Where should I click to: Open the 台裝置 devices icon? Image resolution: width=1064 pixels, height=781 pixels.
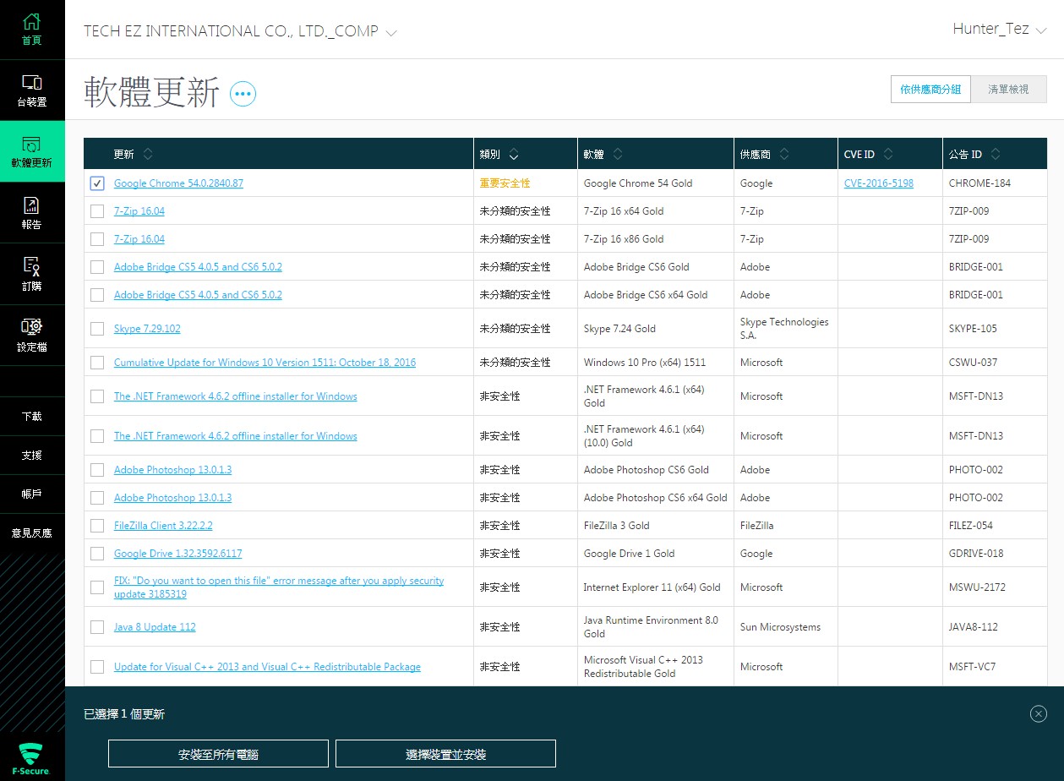31,83
